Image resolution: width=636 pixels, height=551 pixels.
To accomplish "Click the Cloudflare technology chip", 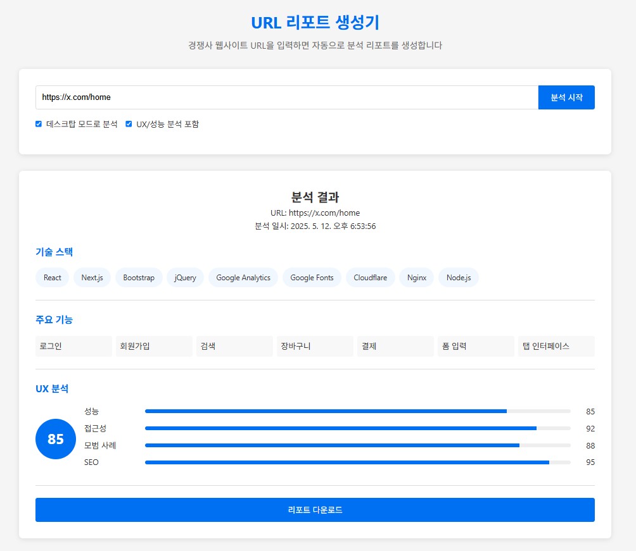I will 370,277.
